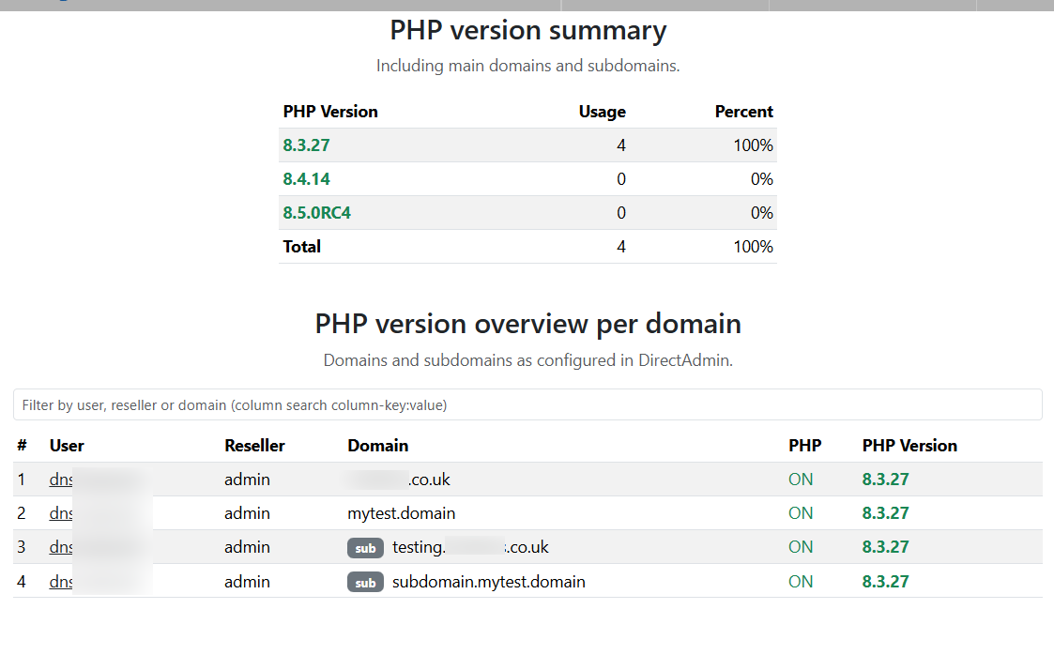Open the 8.4.14 version link

[306, 179]
